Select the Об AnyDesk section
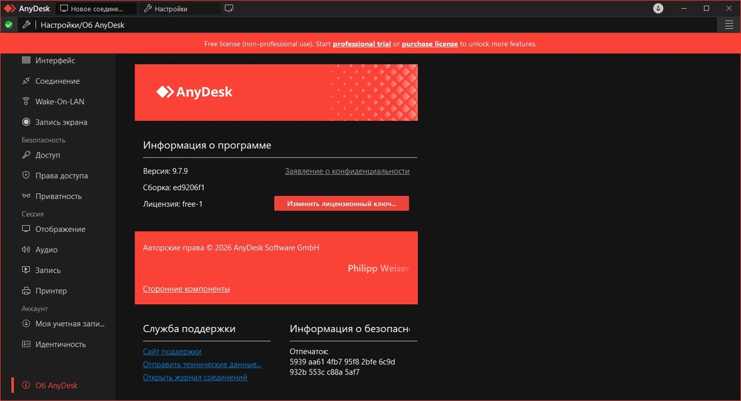Viewport: 741px width, 401px height. coord(57,385)
